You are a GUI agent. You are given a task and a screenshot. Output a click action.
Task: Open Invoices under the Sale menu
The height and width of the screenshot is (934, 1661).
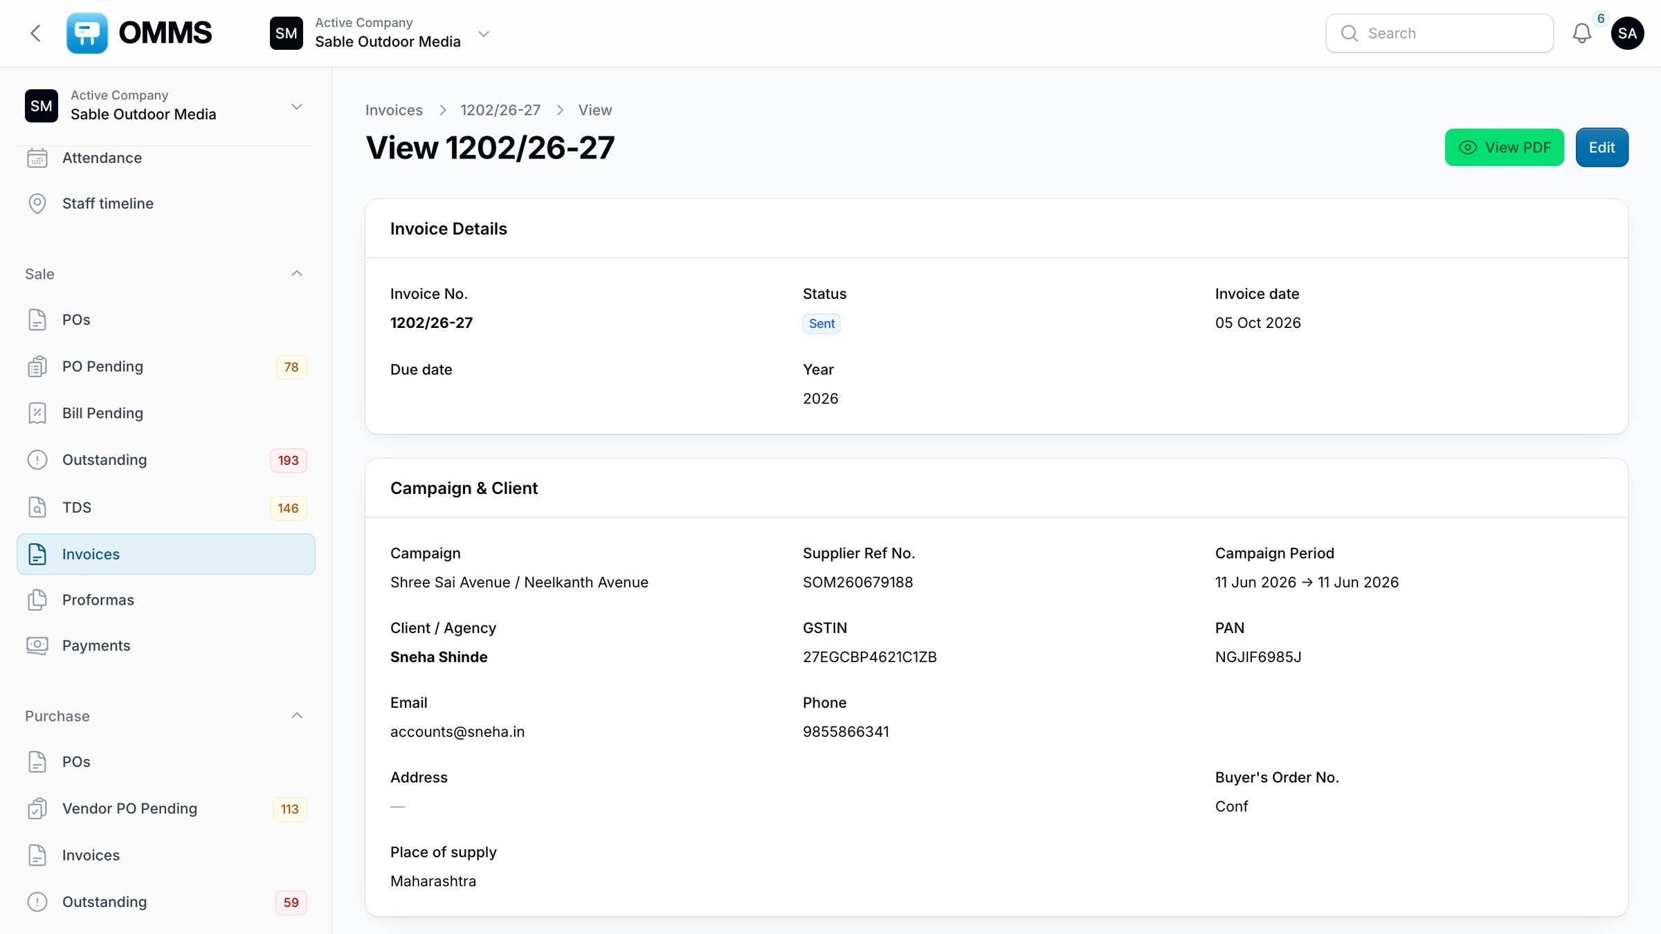pyautogui.click(x=166, y=554)
